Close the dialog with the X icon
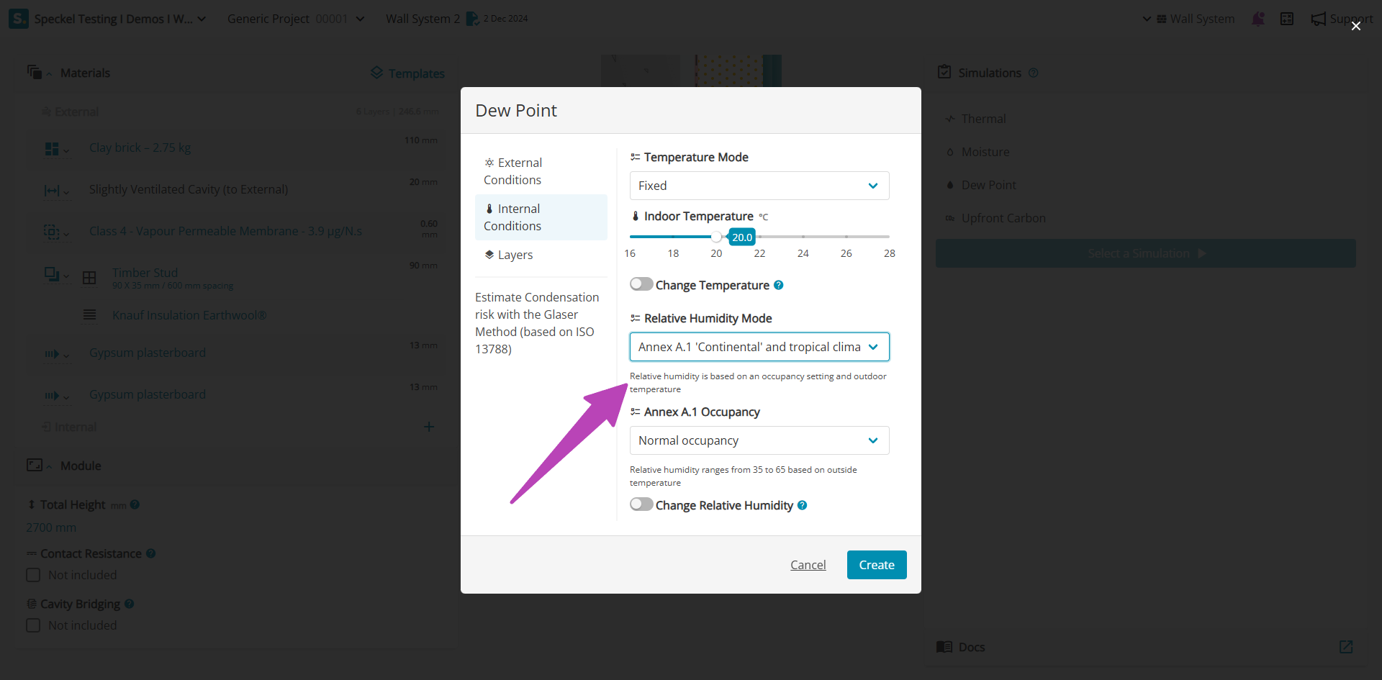This screenshot has height=680, width=1382. pos(1355,26)
